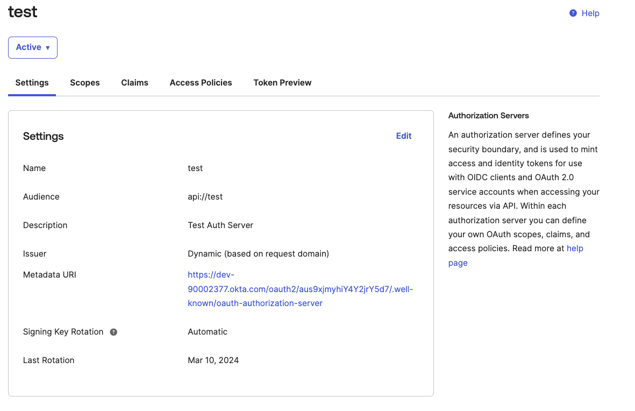Viewport: 635px width, 411px height.
Task: Click the test page title
Action: pos(22,11)
